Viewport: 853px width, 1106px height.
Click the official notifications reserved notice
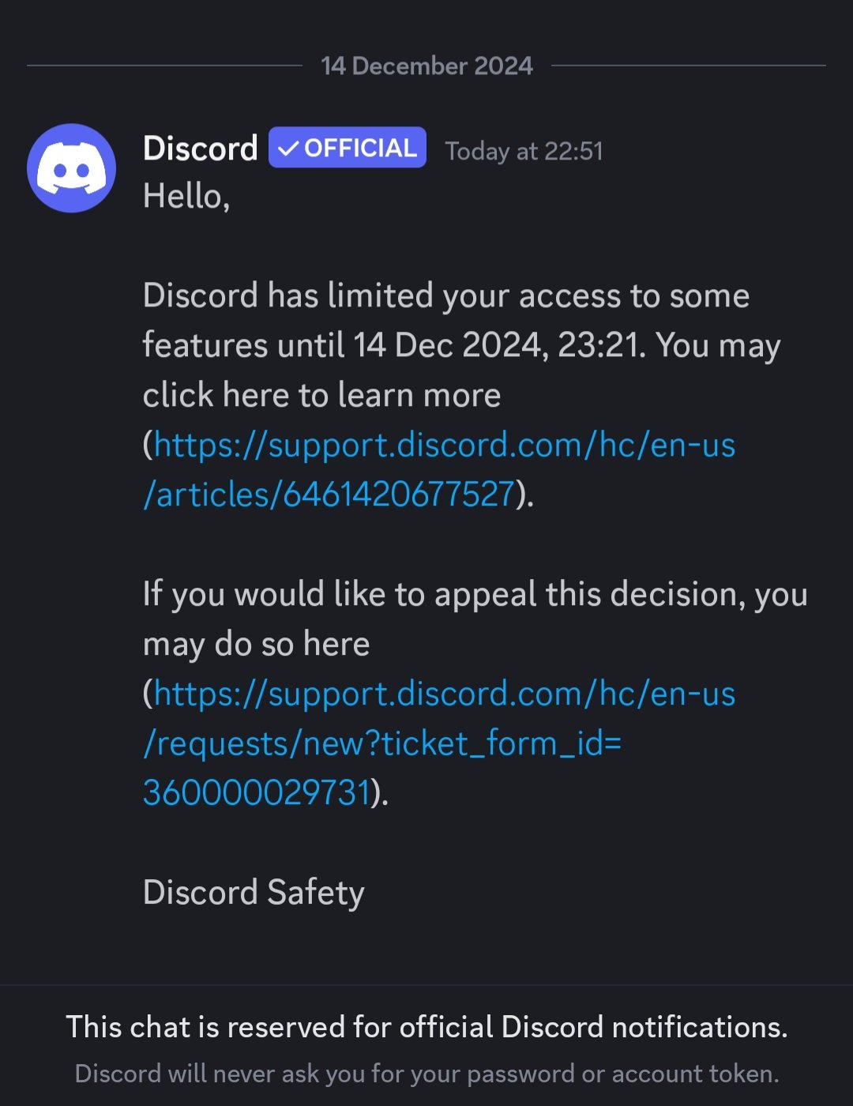click(426, 1027)
